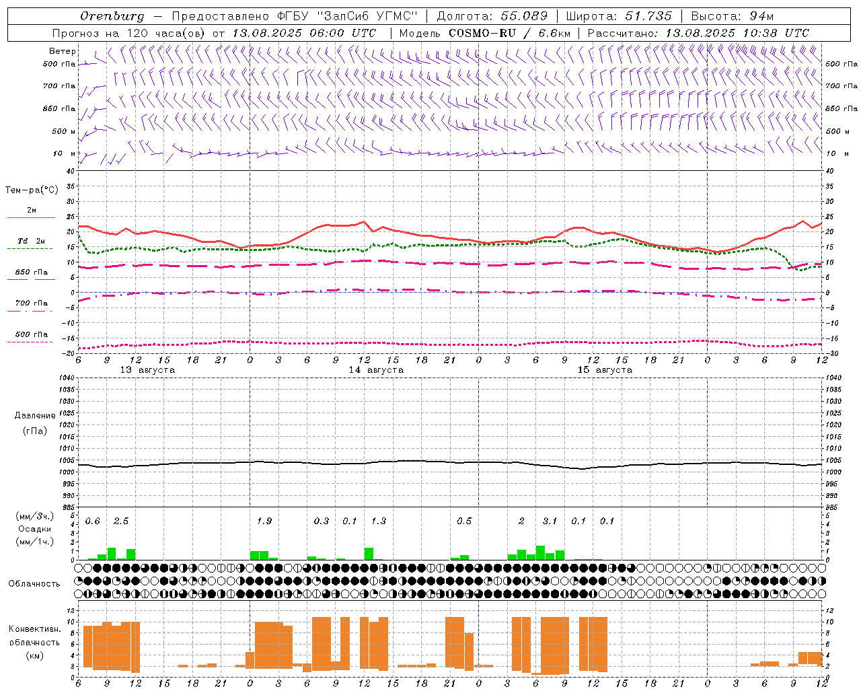
Task: Click the '13 августа' date label
Action: pyautogui.click(x=147, y=370)
